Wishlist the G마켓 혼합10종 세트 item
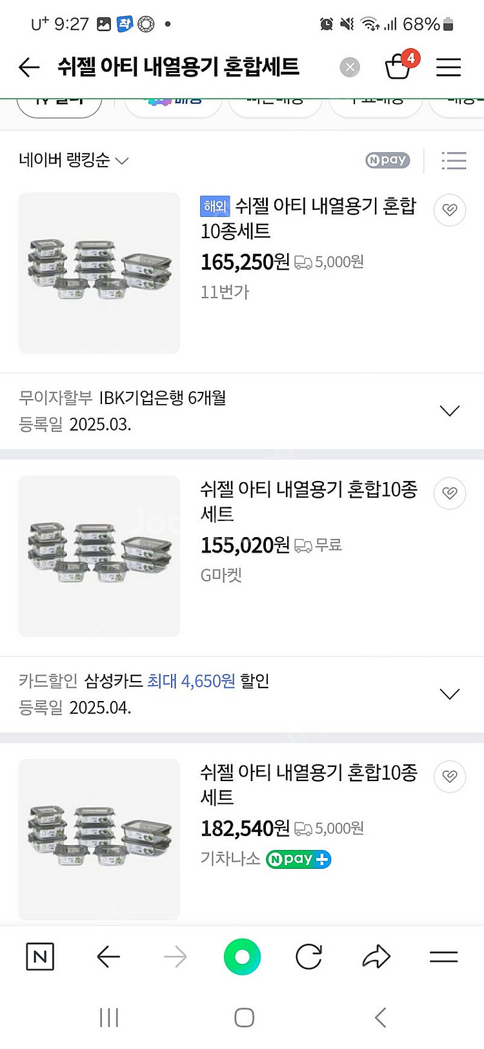 click(x=450, y=493)
